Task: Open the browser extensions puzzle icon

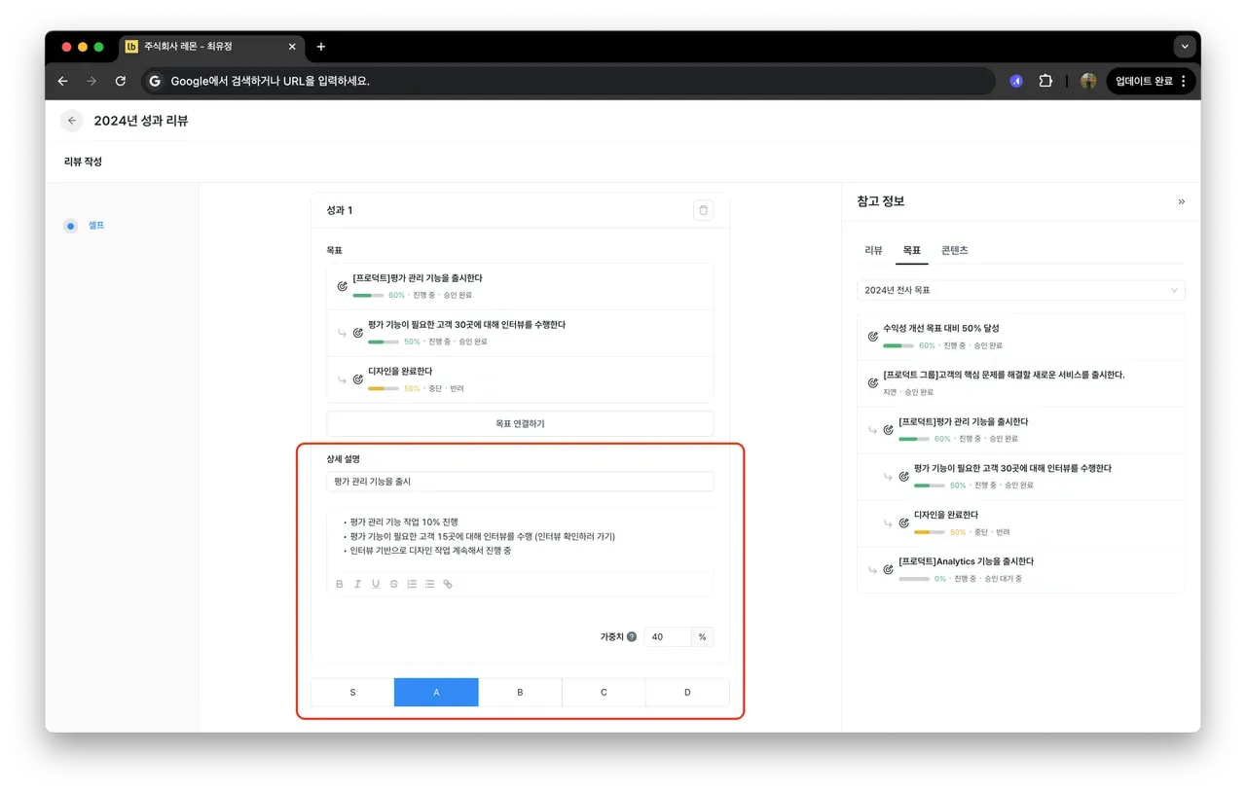Action: click(1045, 81)
